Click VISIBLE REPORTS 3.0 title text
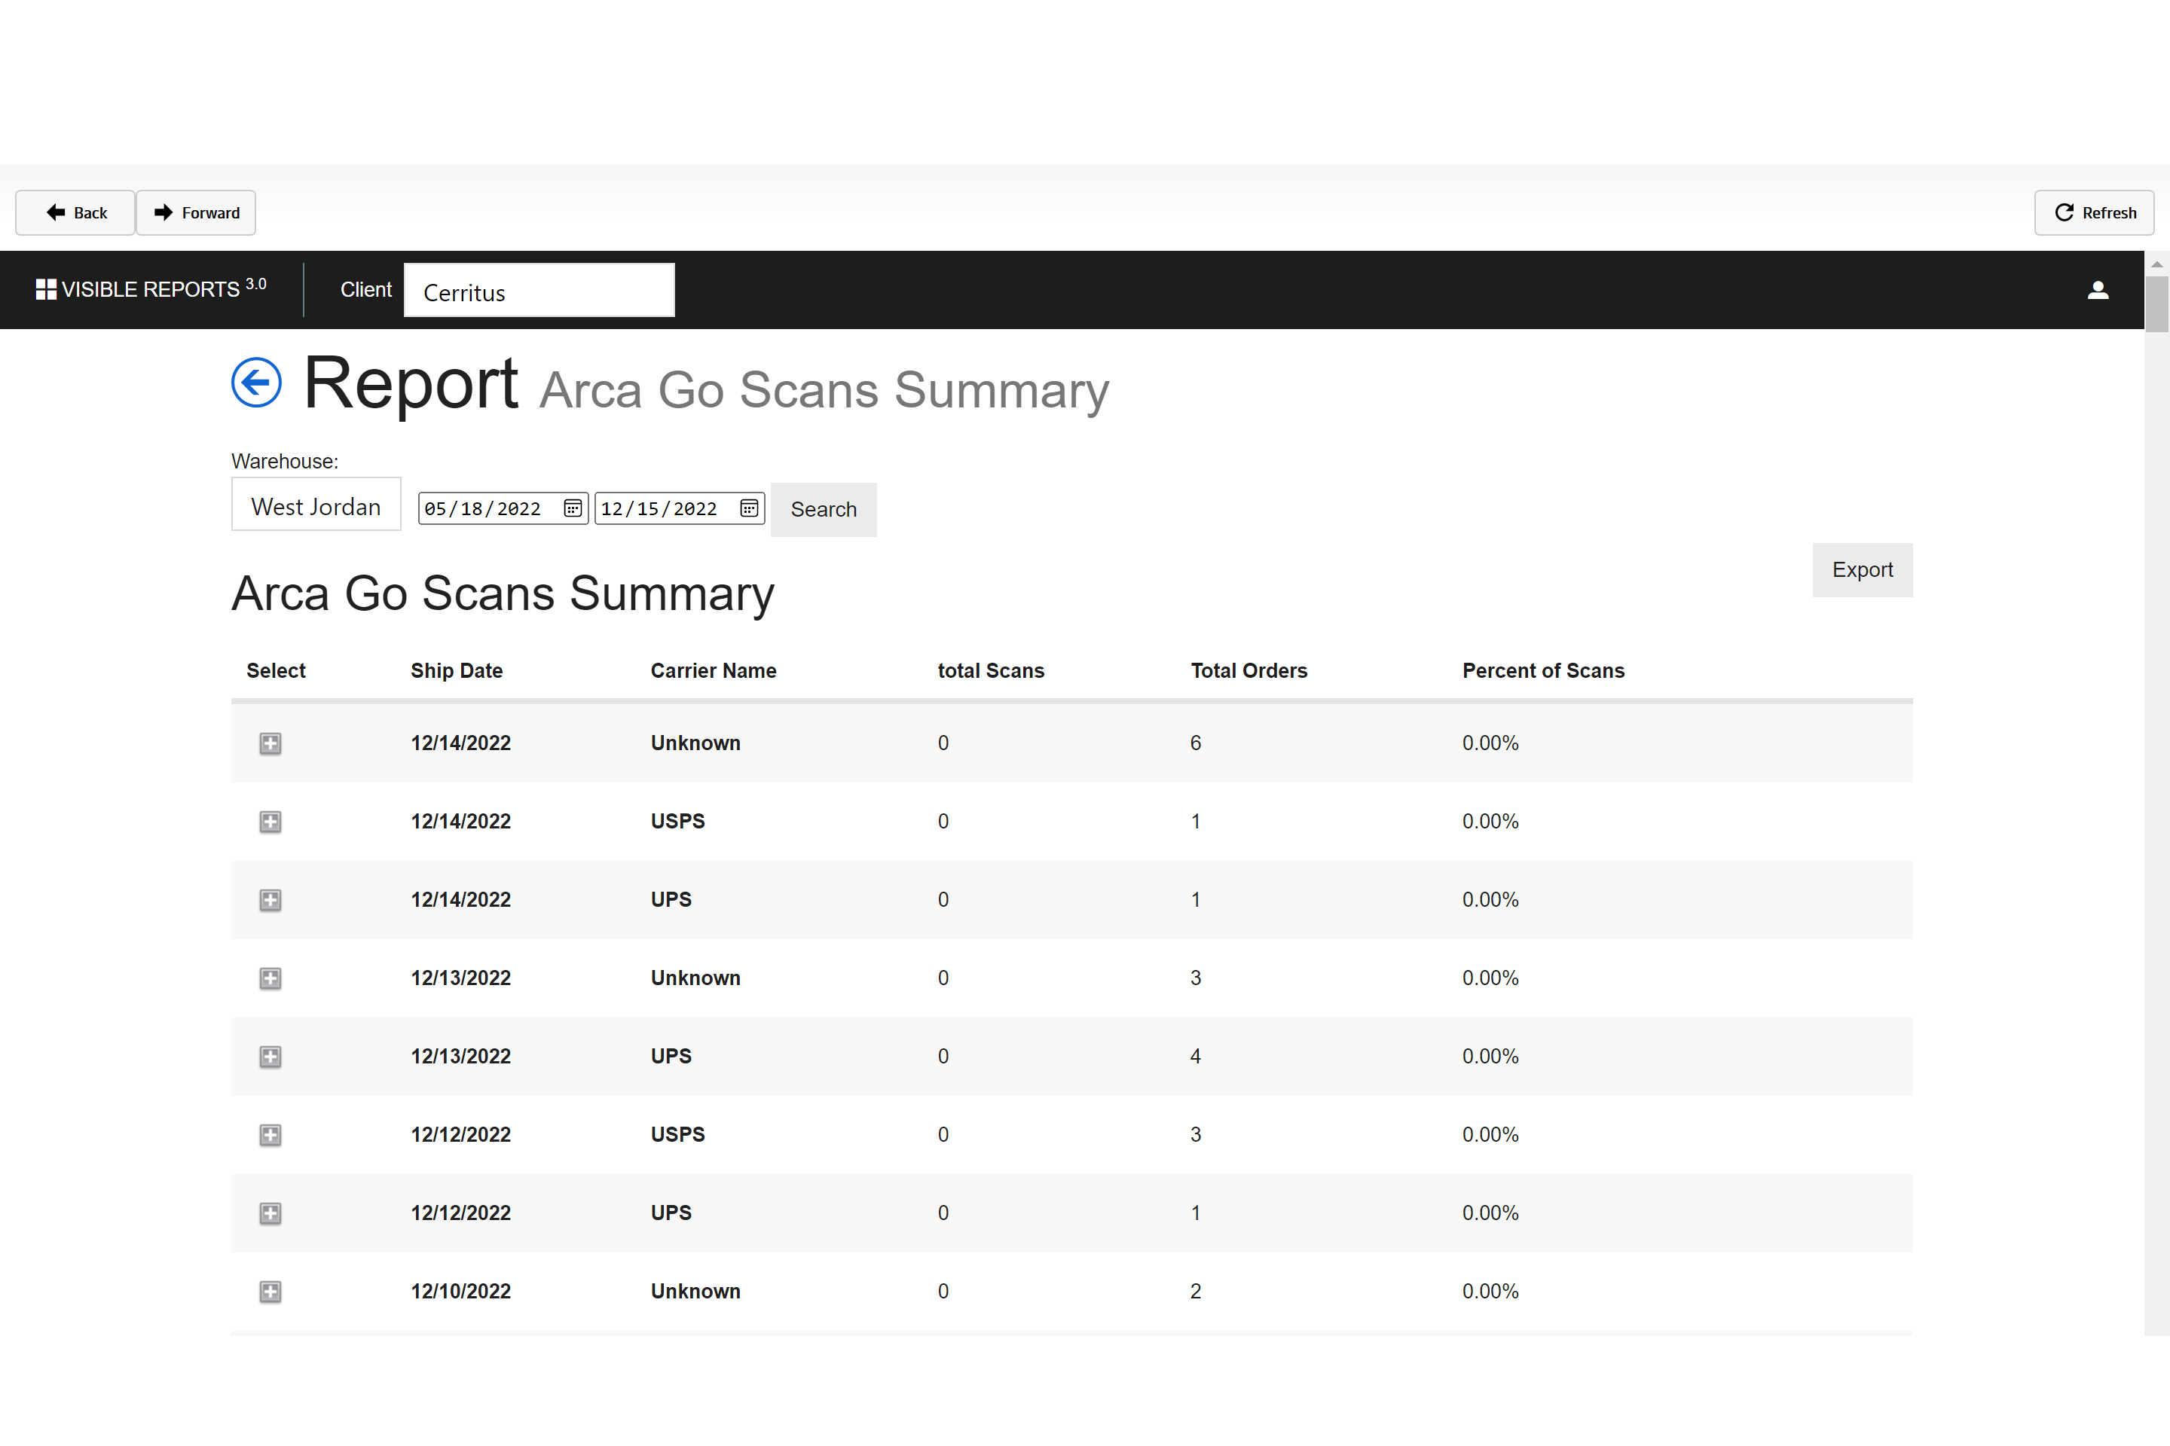The height and width of the screenshot is (1446, 2170). 164,288
